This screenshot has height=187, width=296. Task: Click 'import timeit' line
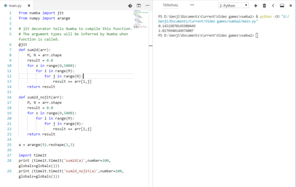(33, 155)
